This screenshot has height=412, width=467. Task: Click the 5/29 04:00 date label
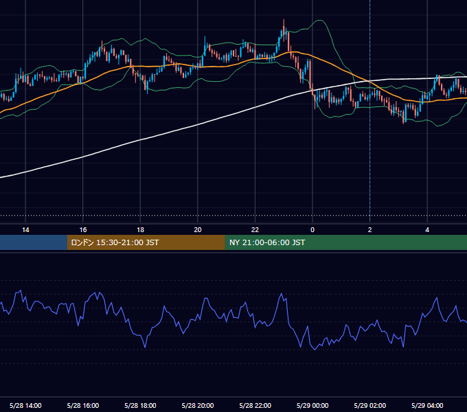click(427, 405)
